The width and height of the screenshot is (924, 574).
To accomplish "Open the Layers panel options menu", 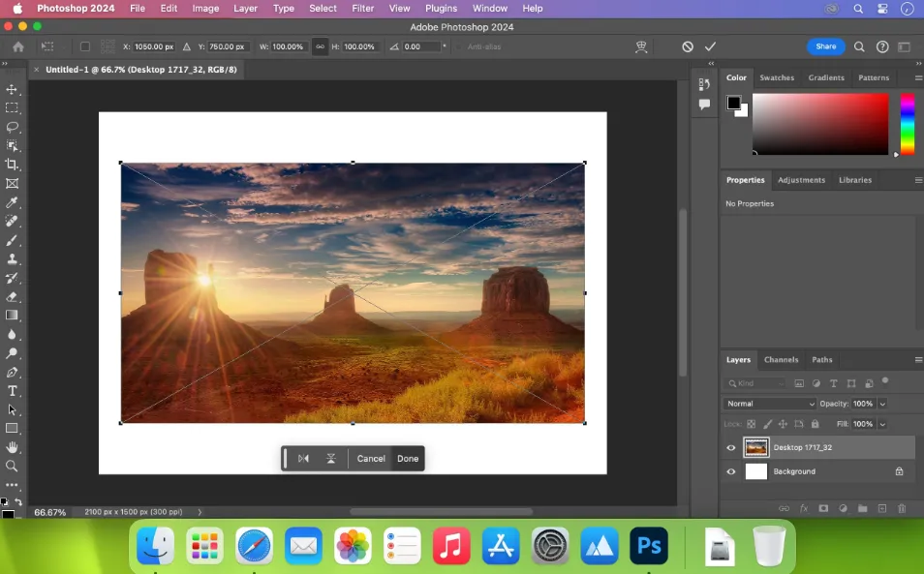I will tap(918, 360).
